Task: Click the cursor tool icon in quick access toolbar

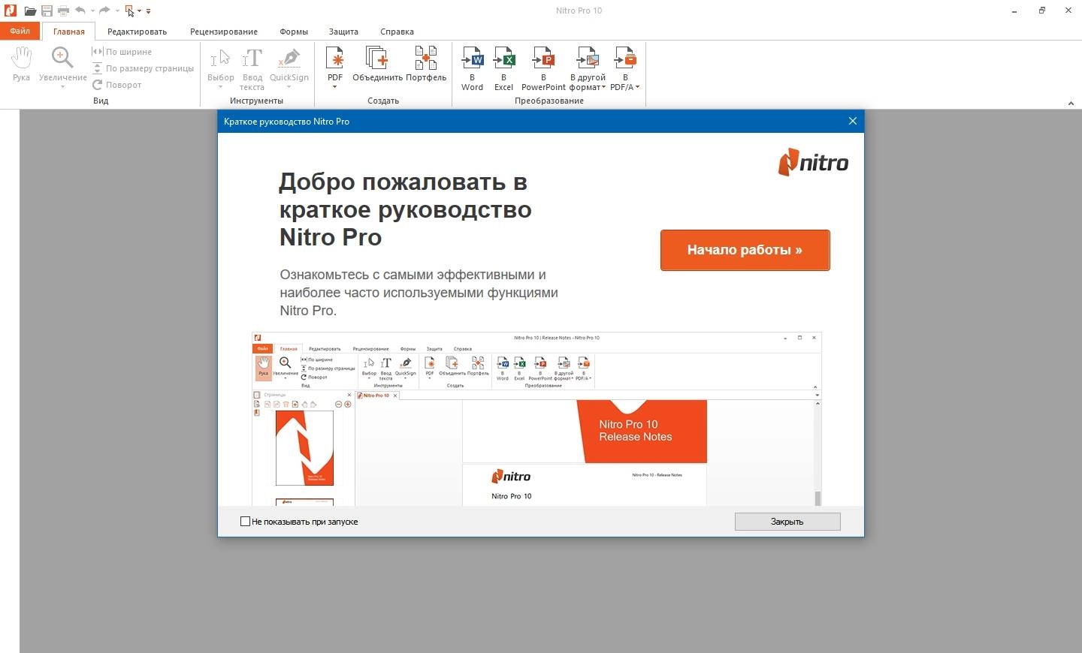Action: coord(129,11)
